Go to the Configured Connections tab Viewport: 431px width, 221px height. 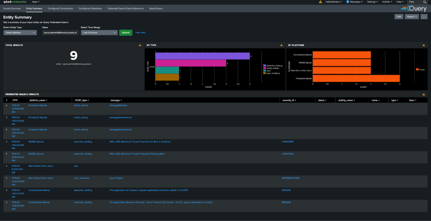tap(60, 8)
